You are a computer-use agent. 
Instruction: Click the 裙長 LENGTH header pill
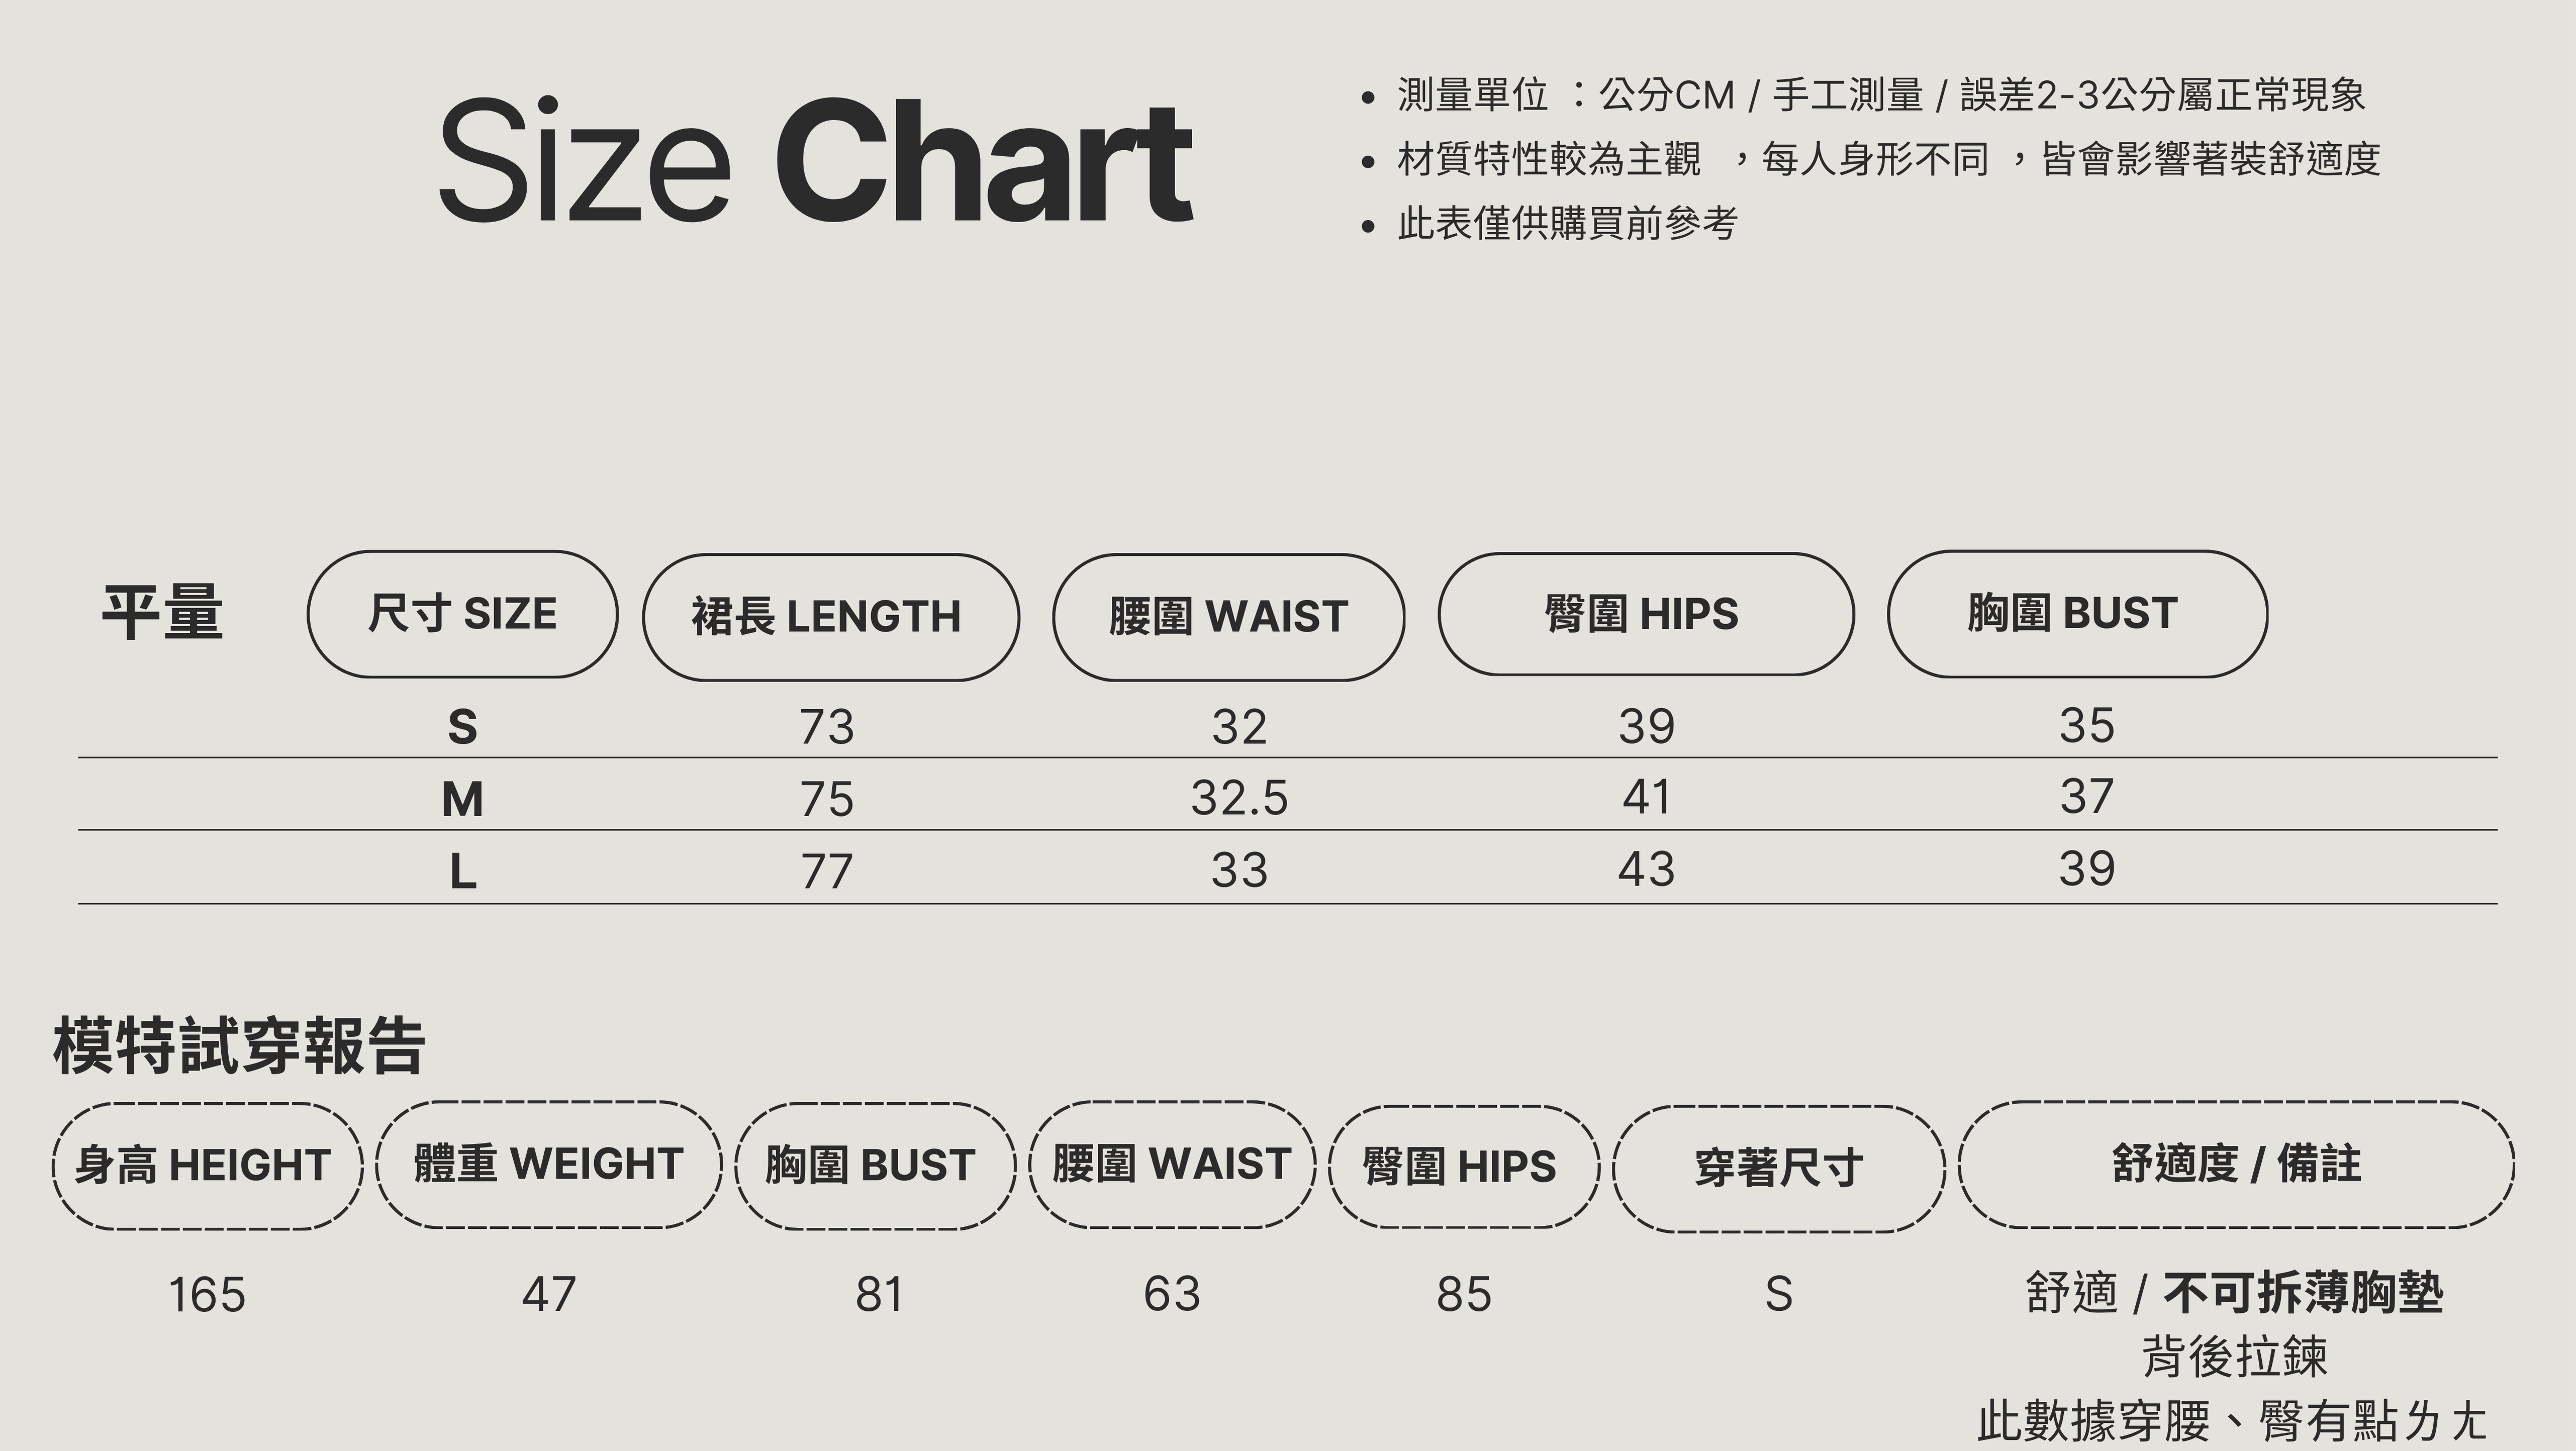[830, 617]
